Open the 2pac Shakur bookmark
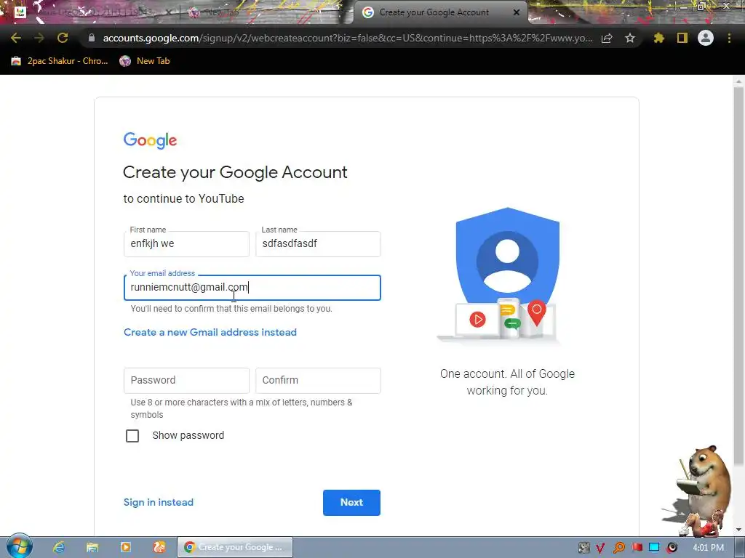This screenshot has height=558, width=745. [x=60, y=61]
